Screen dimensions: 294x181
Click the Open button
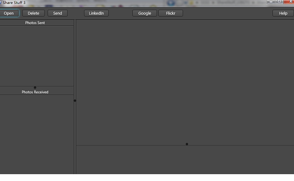[x=9, y=13]
